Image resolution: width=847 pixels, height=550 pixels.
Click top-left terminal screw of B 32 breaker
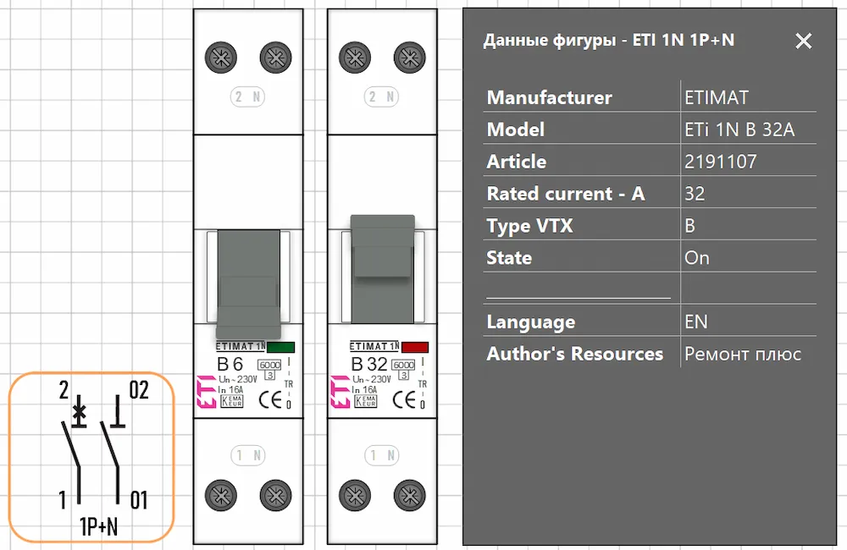(355, 58)
